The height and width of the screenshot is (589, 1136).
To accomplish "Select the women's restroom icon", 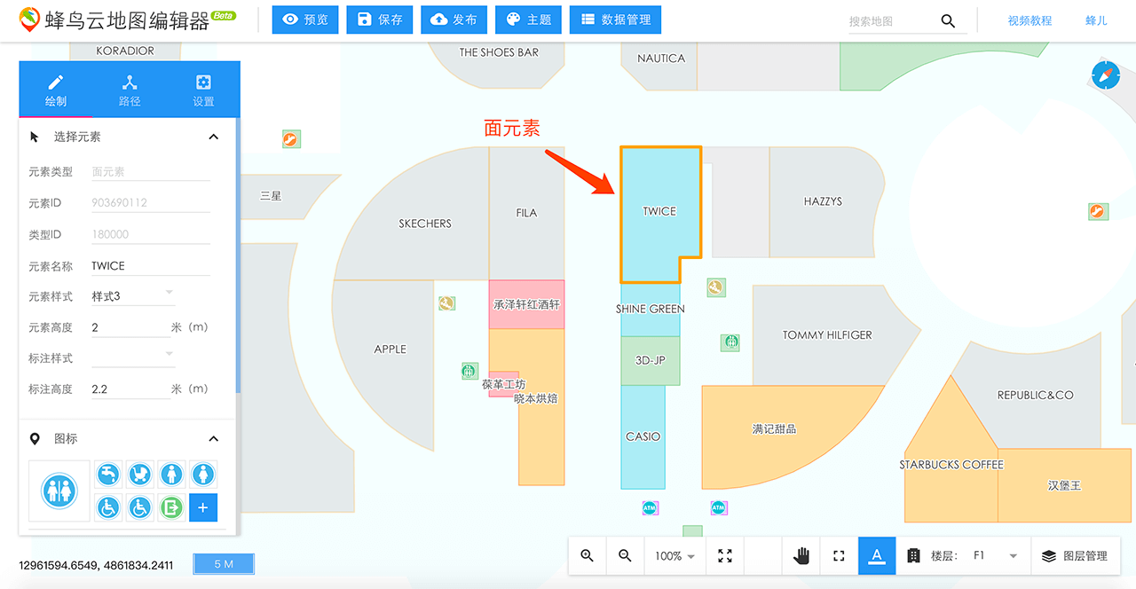I will point(203,475).
